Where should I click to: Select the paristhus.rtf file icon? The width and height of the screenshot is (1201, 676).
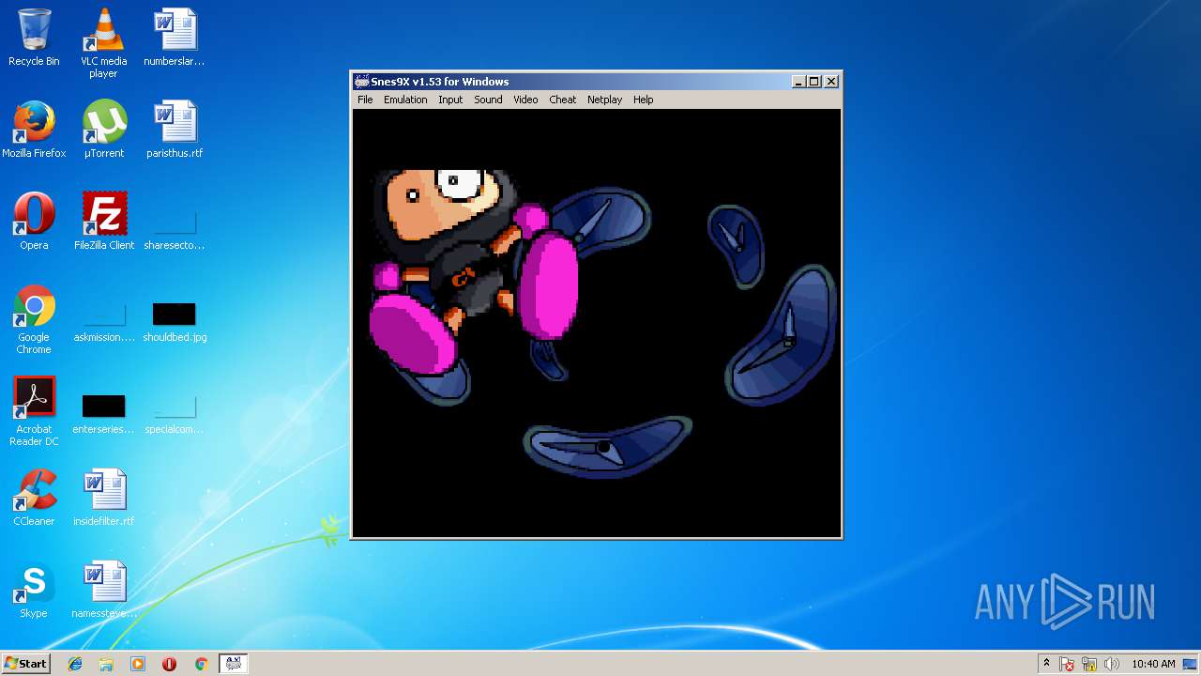point(175,130)
